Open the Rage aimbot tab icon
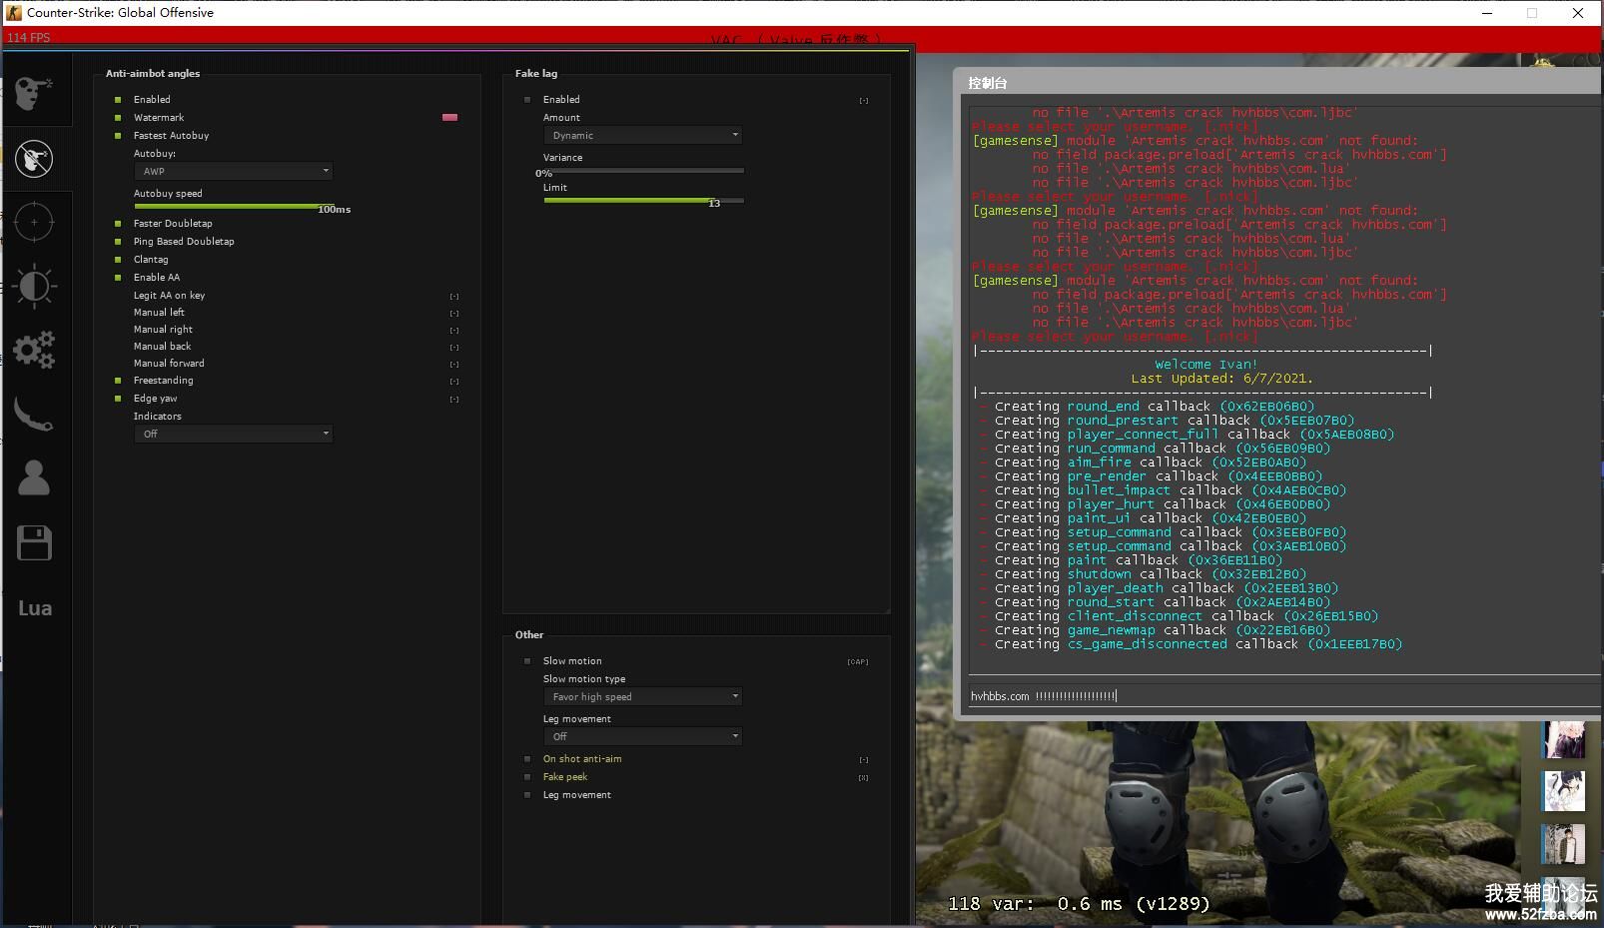This screenshot has width=1604, height=928. click(34, 92)
